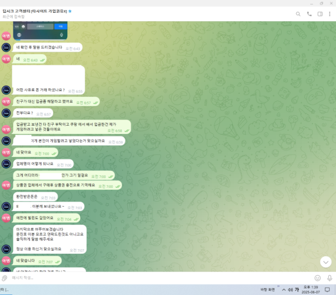Select message '예전에 빌린돈 갚았어요'
This screenshot has height=295, width=336.
click(46, 218)
